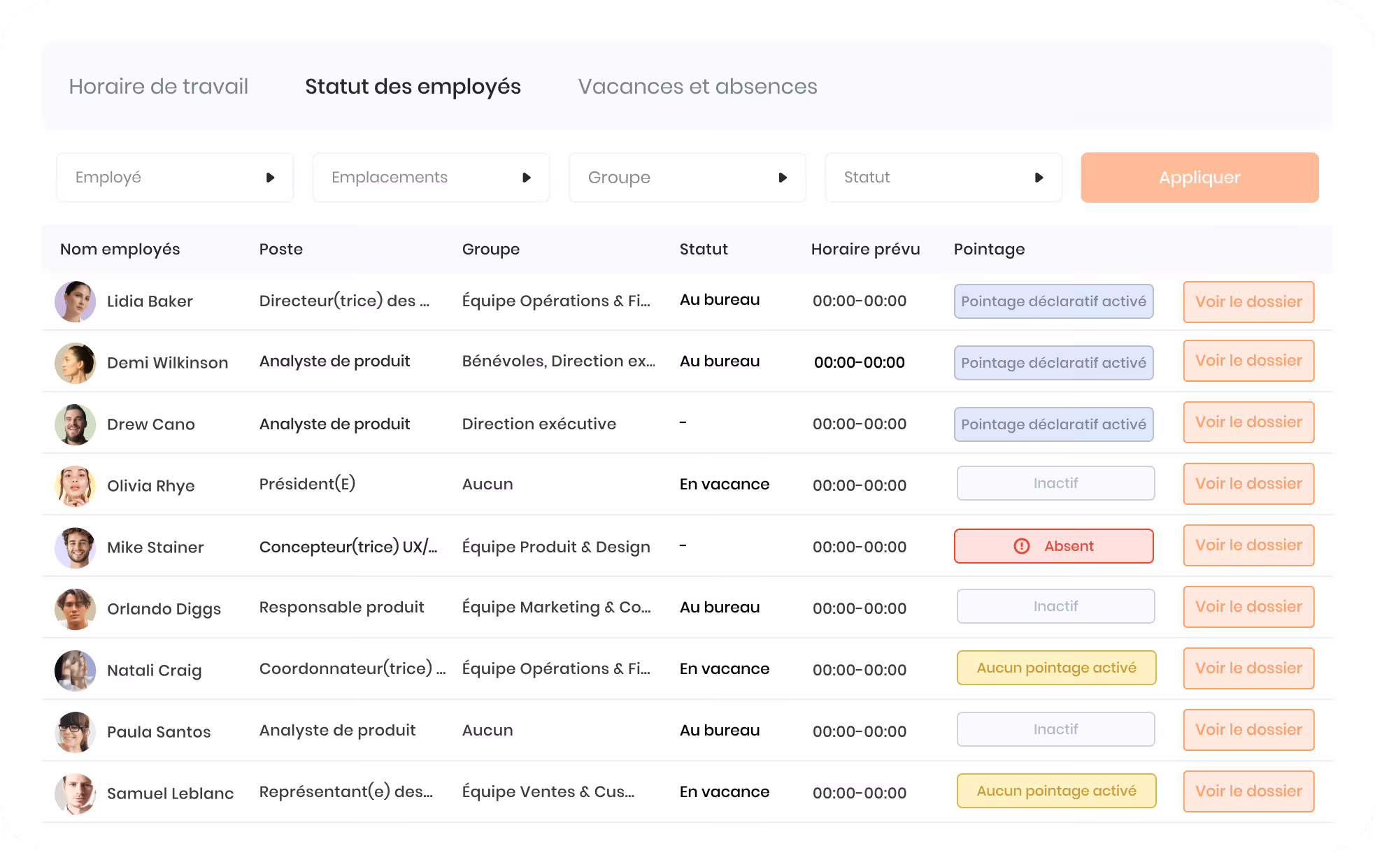Click Paula Santos' profile photo
Image resolution: width=1375 pixels, height=853 pixels.
(x=76, y=732)
